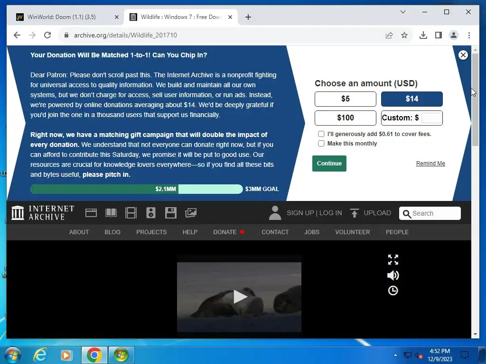Click the Custom amount input field
This screenshot has width=486, height=364.
tap(432, 118)
